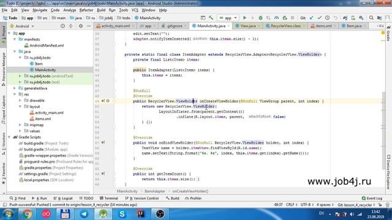This screenshot has height=220, width=392.
Task: Click the override gutter icon at line 49
Action: pos(103,101)
